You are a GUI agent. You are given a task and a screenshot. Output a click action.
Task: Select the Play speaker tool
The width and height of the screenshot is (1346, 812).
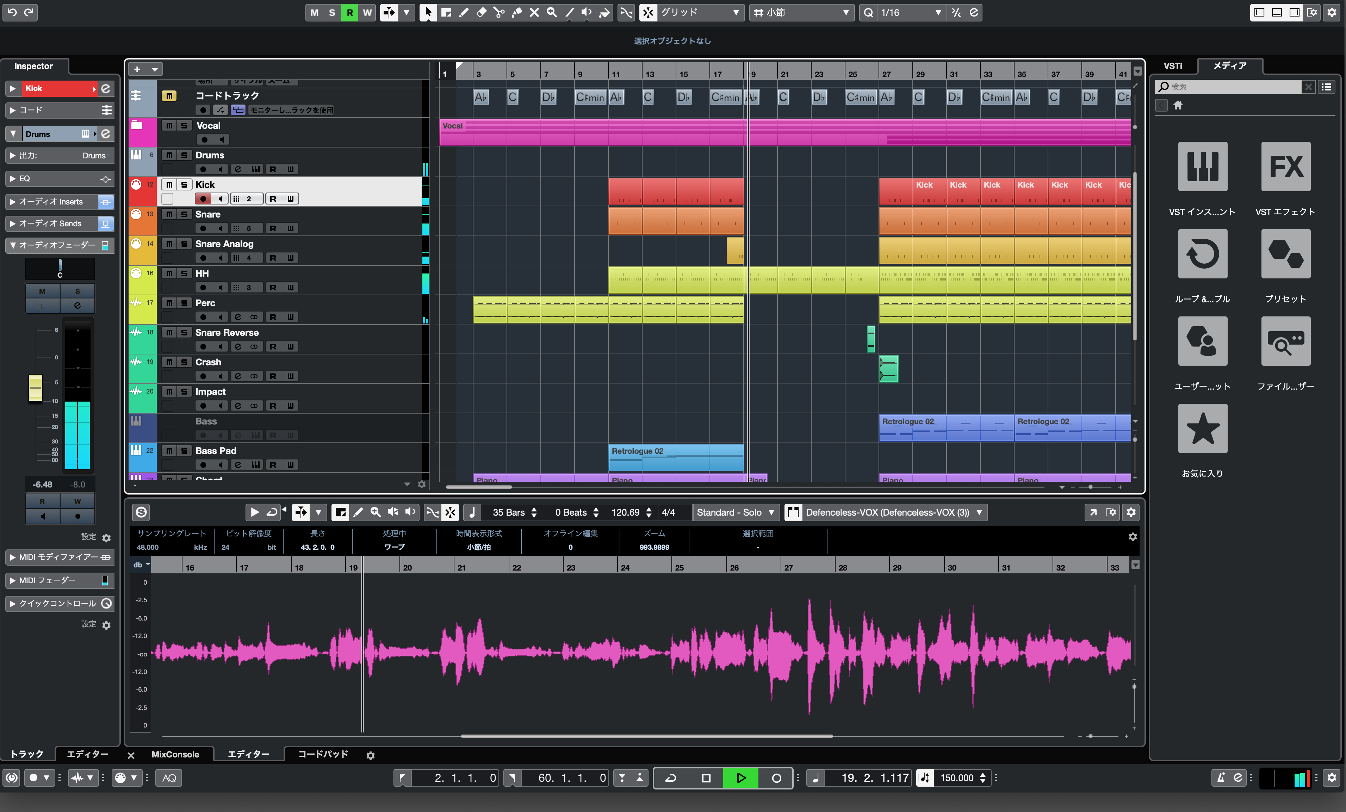[587, 12]
